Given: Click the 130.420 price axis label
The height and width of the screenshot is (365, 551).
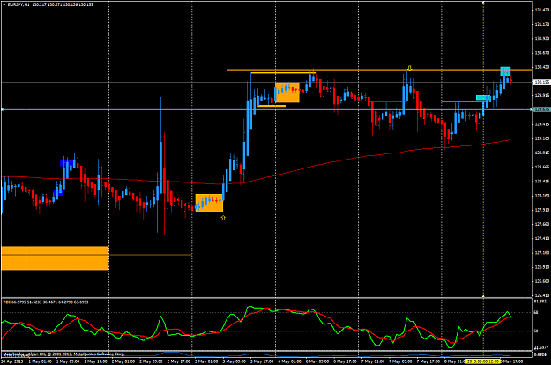Looking at the screenshot, I should 542,67.
